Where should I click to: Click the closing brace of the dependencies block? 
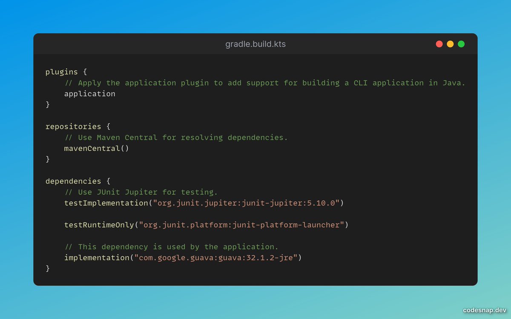coord(48,269)
